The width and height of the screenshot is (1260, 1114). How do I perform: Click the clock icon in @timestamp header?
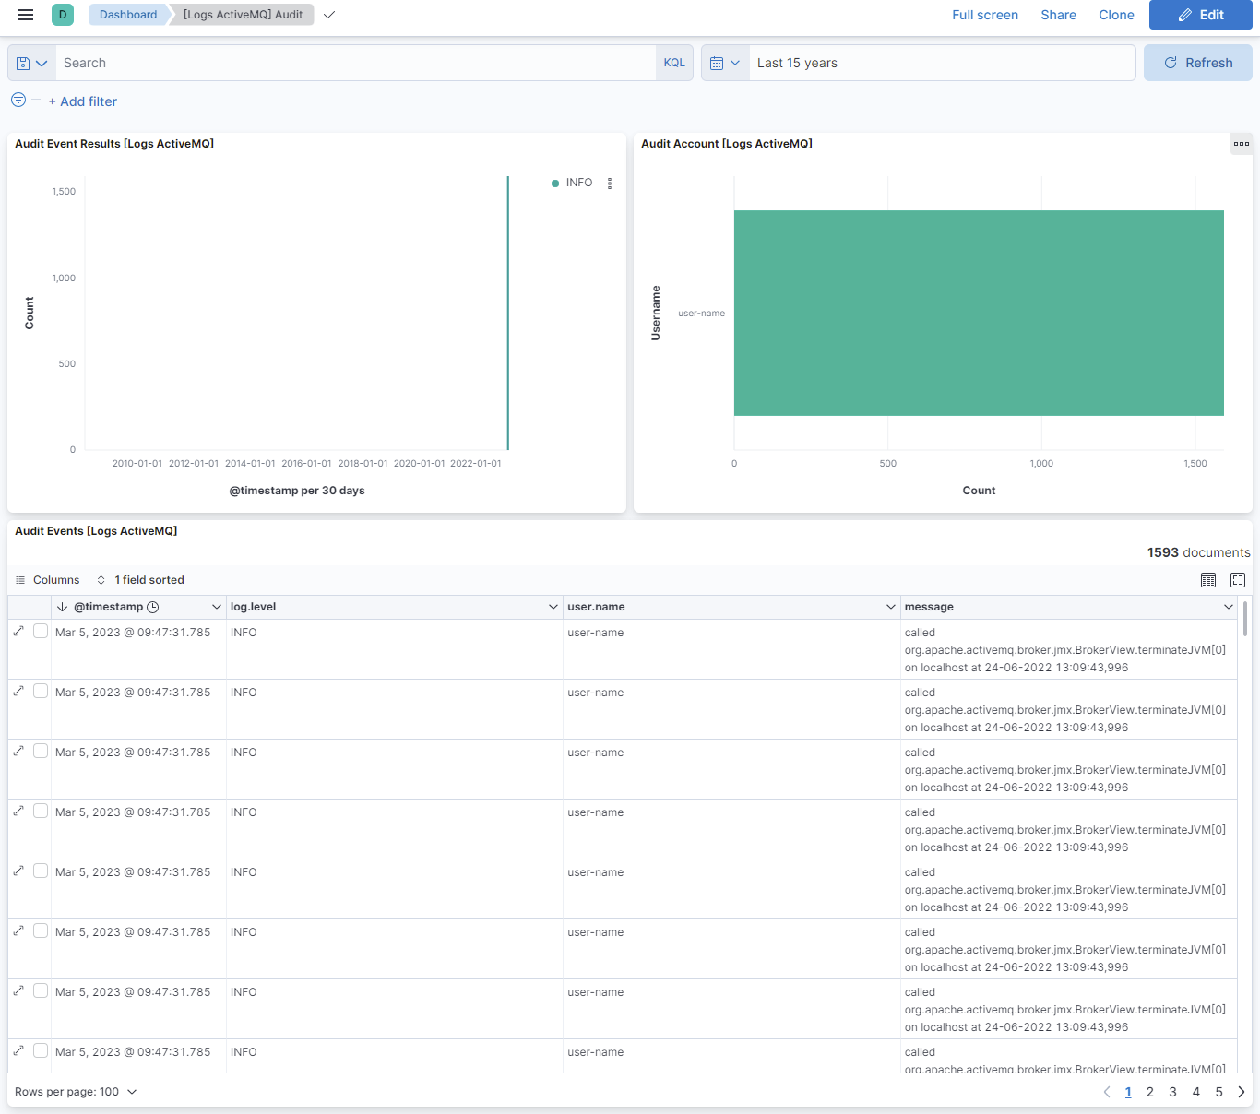(x=153, y=607)
